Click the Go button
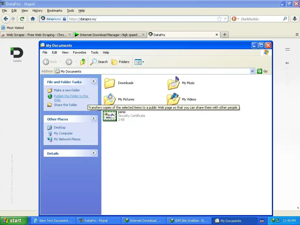300x225 pixels. pyautogui.click(x=262, y=71)
